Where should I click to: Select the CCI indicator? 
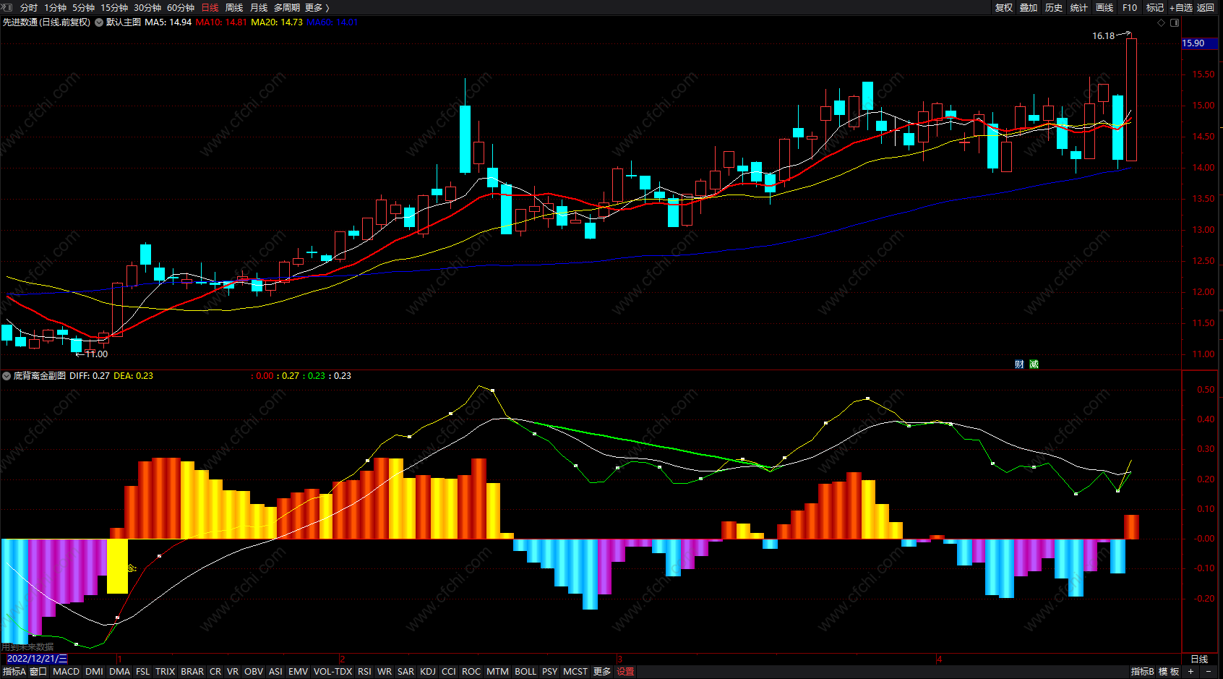tap(449, 672)
